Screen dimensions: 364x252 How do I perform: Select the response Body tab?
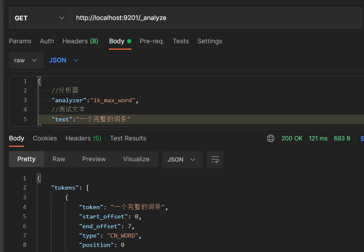click(x=17, y=138)
